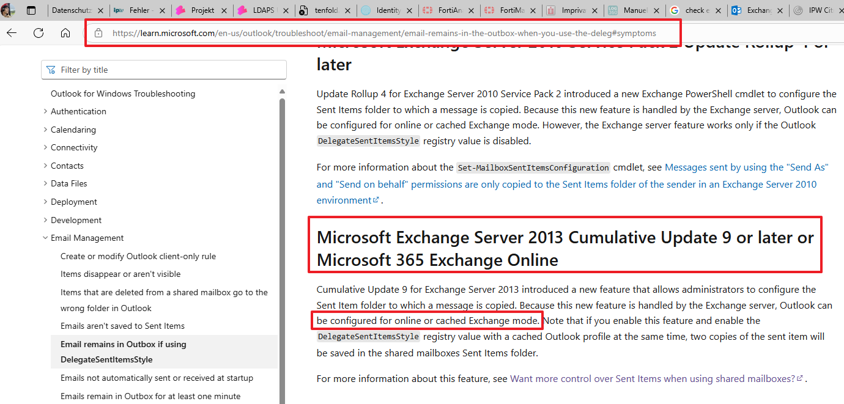Close the Datenschutz tab
The height and width of the screenshot is (404, 844).
coord(101,10)
